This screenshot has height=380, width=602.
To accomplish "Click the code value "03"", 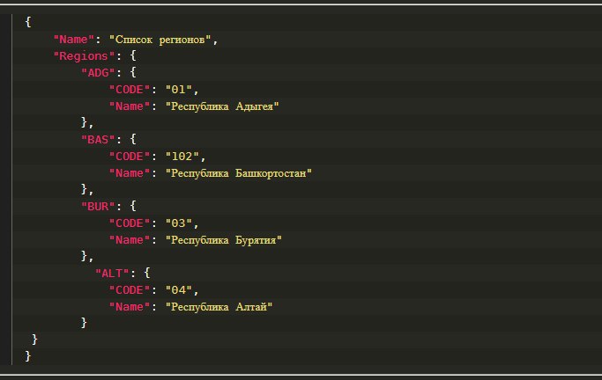I will pyautogui.click(x=179, y=223).
